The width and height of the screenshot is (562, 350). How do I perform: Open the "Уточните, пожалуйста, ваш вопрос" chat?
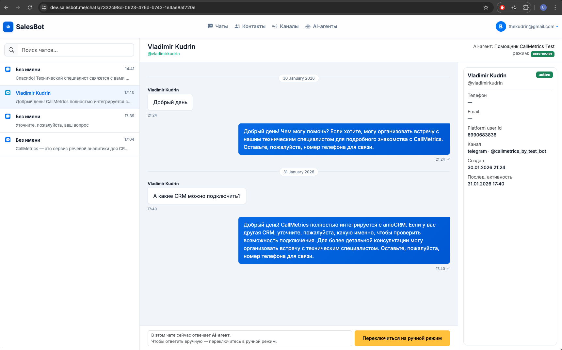[70, 121]
